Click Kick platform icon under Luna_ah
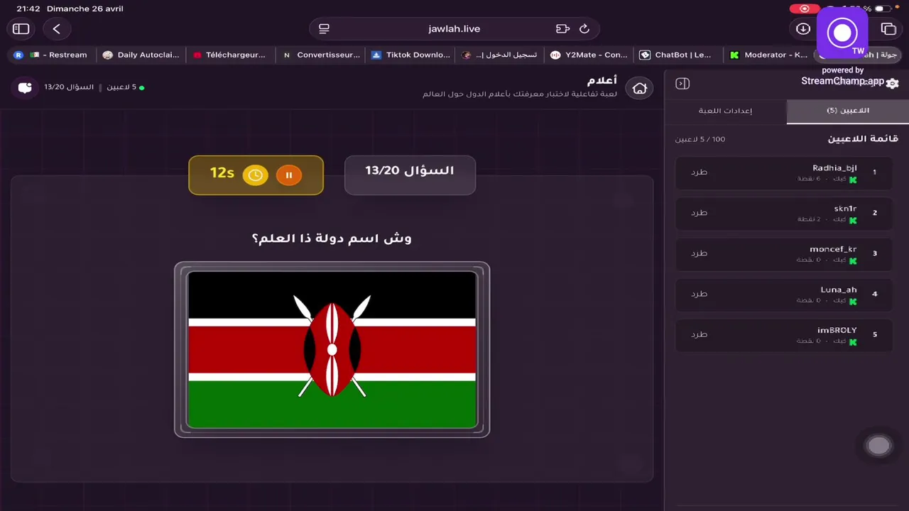The width and height of the screenshot is (909, 511). 853,302
